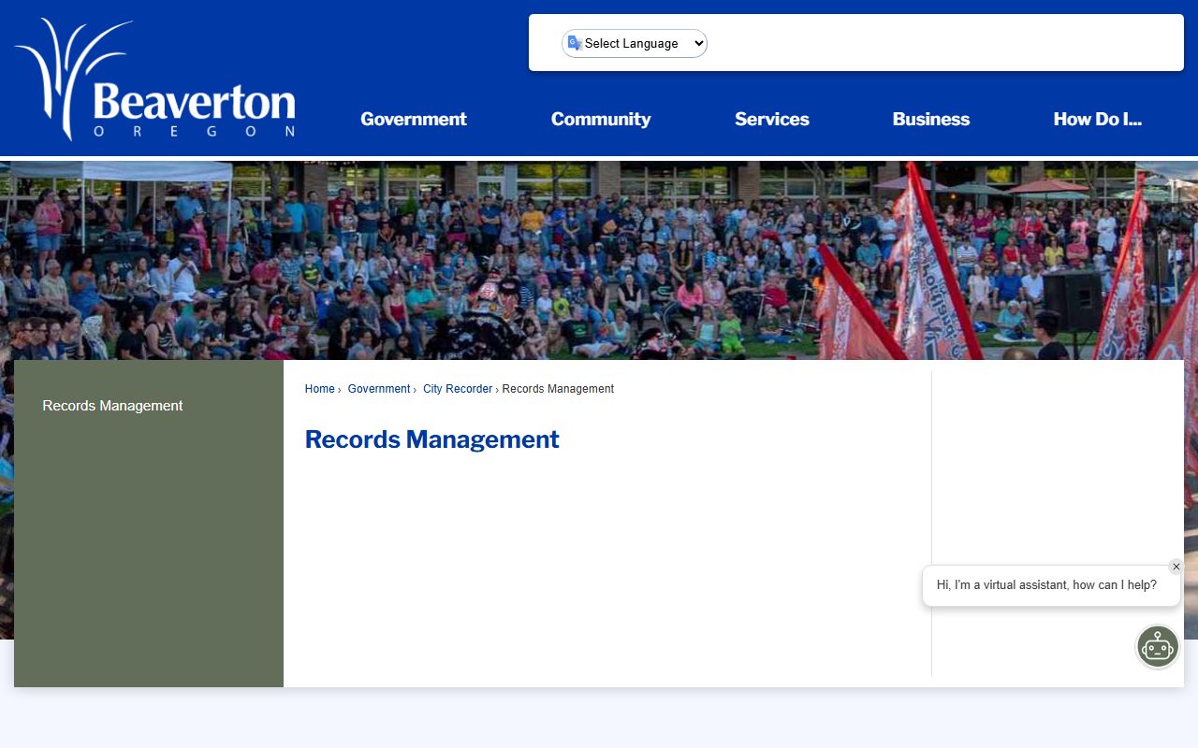Image resolution: width=1198 pixels, height=748 pixels.
Task: Click the Records Management breadcrumb text
Action: pos(558,389)
